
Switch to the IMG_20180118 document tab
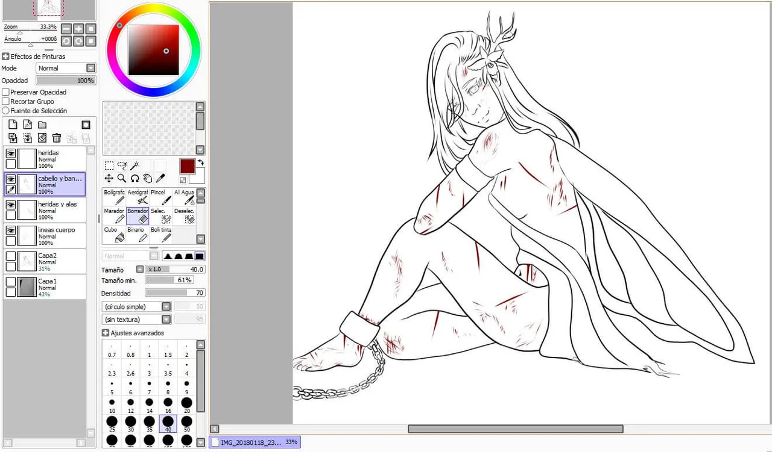[255, 442]
